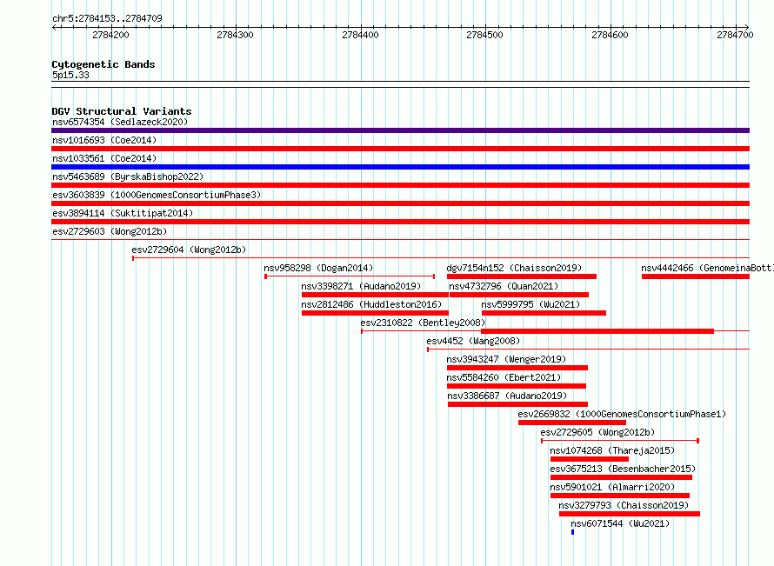Viewport: 774px width, 566px height.
Task: Open esv3603839 (1000GenomesConsortiumPhase3) entry
Action: [x=157, y=195]
